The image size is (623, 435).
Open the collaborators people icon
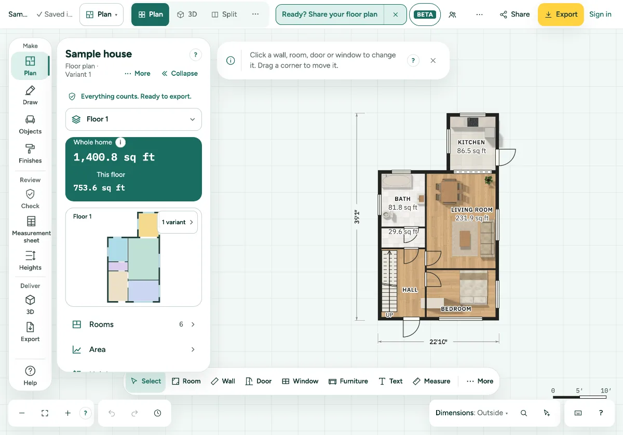pos(452,15)
